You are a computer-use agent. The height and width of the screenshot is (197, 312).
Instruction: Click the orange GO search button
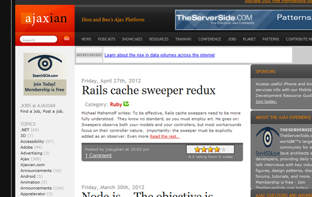pos(67,39)
